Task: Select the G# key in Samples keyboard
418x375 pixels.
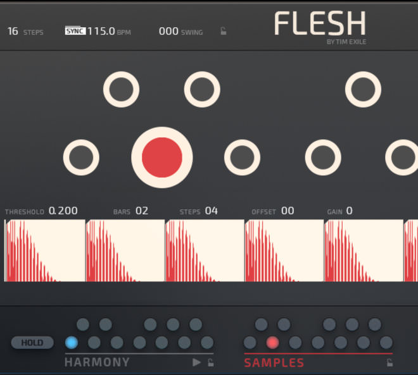Action: [352, 324]
